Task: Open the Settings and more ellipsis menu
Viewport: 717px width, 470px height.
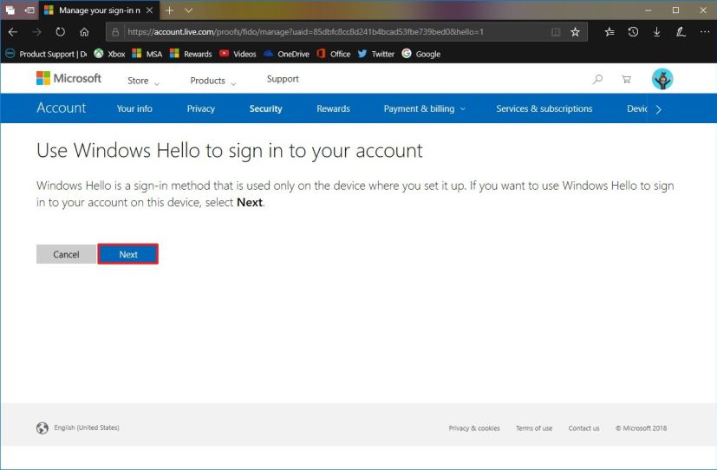Action: pos(705,32)
